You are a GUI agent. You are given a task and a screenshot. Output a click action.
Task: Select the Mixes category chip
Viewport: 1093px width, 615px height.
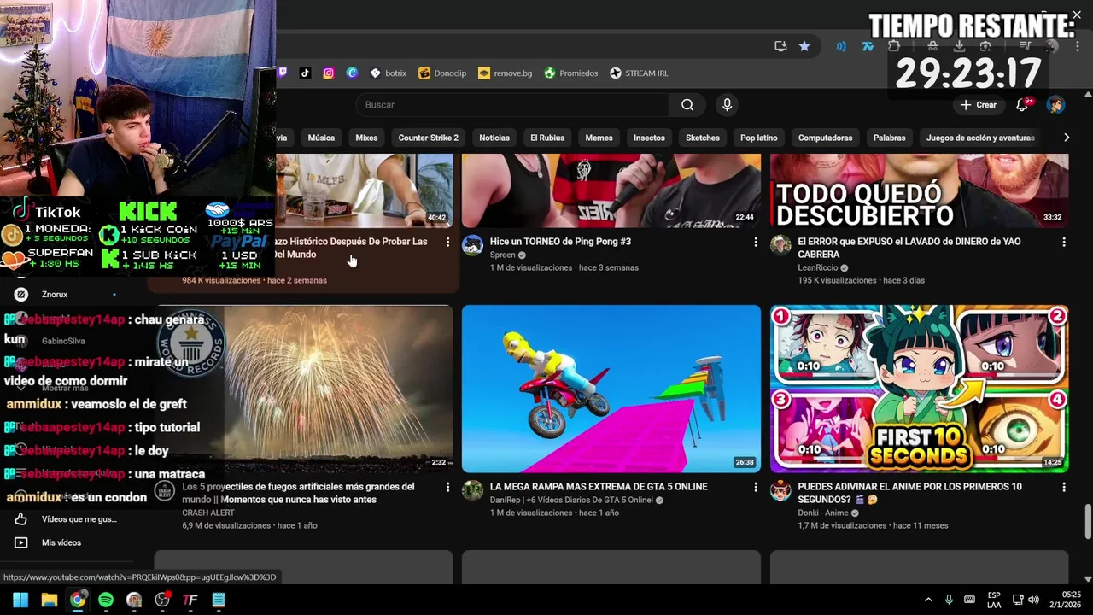pos(366,138)
